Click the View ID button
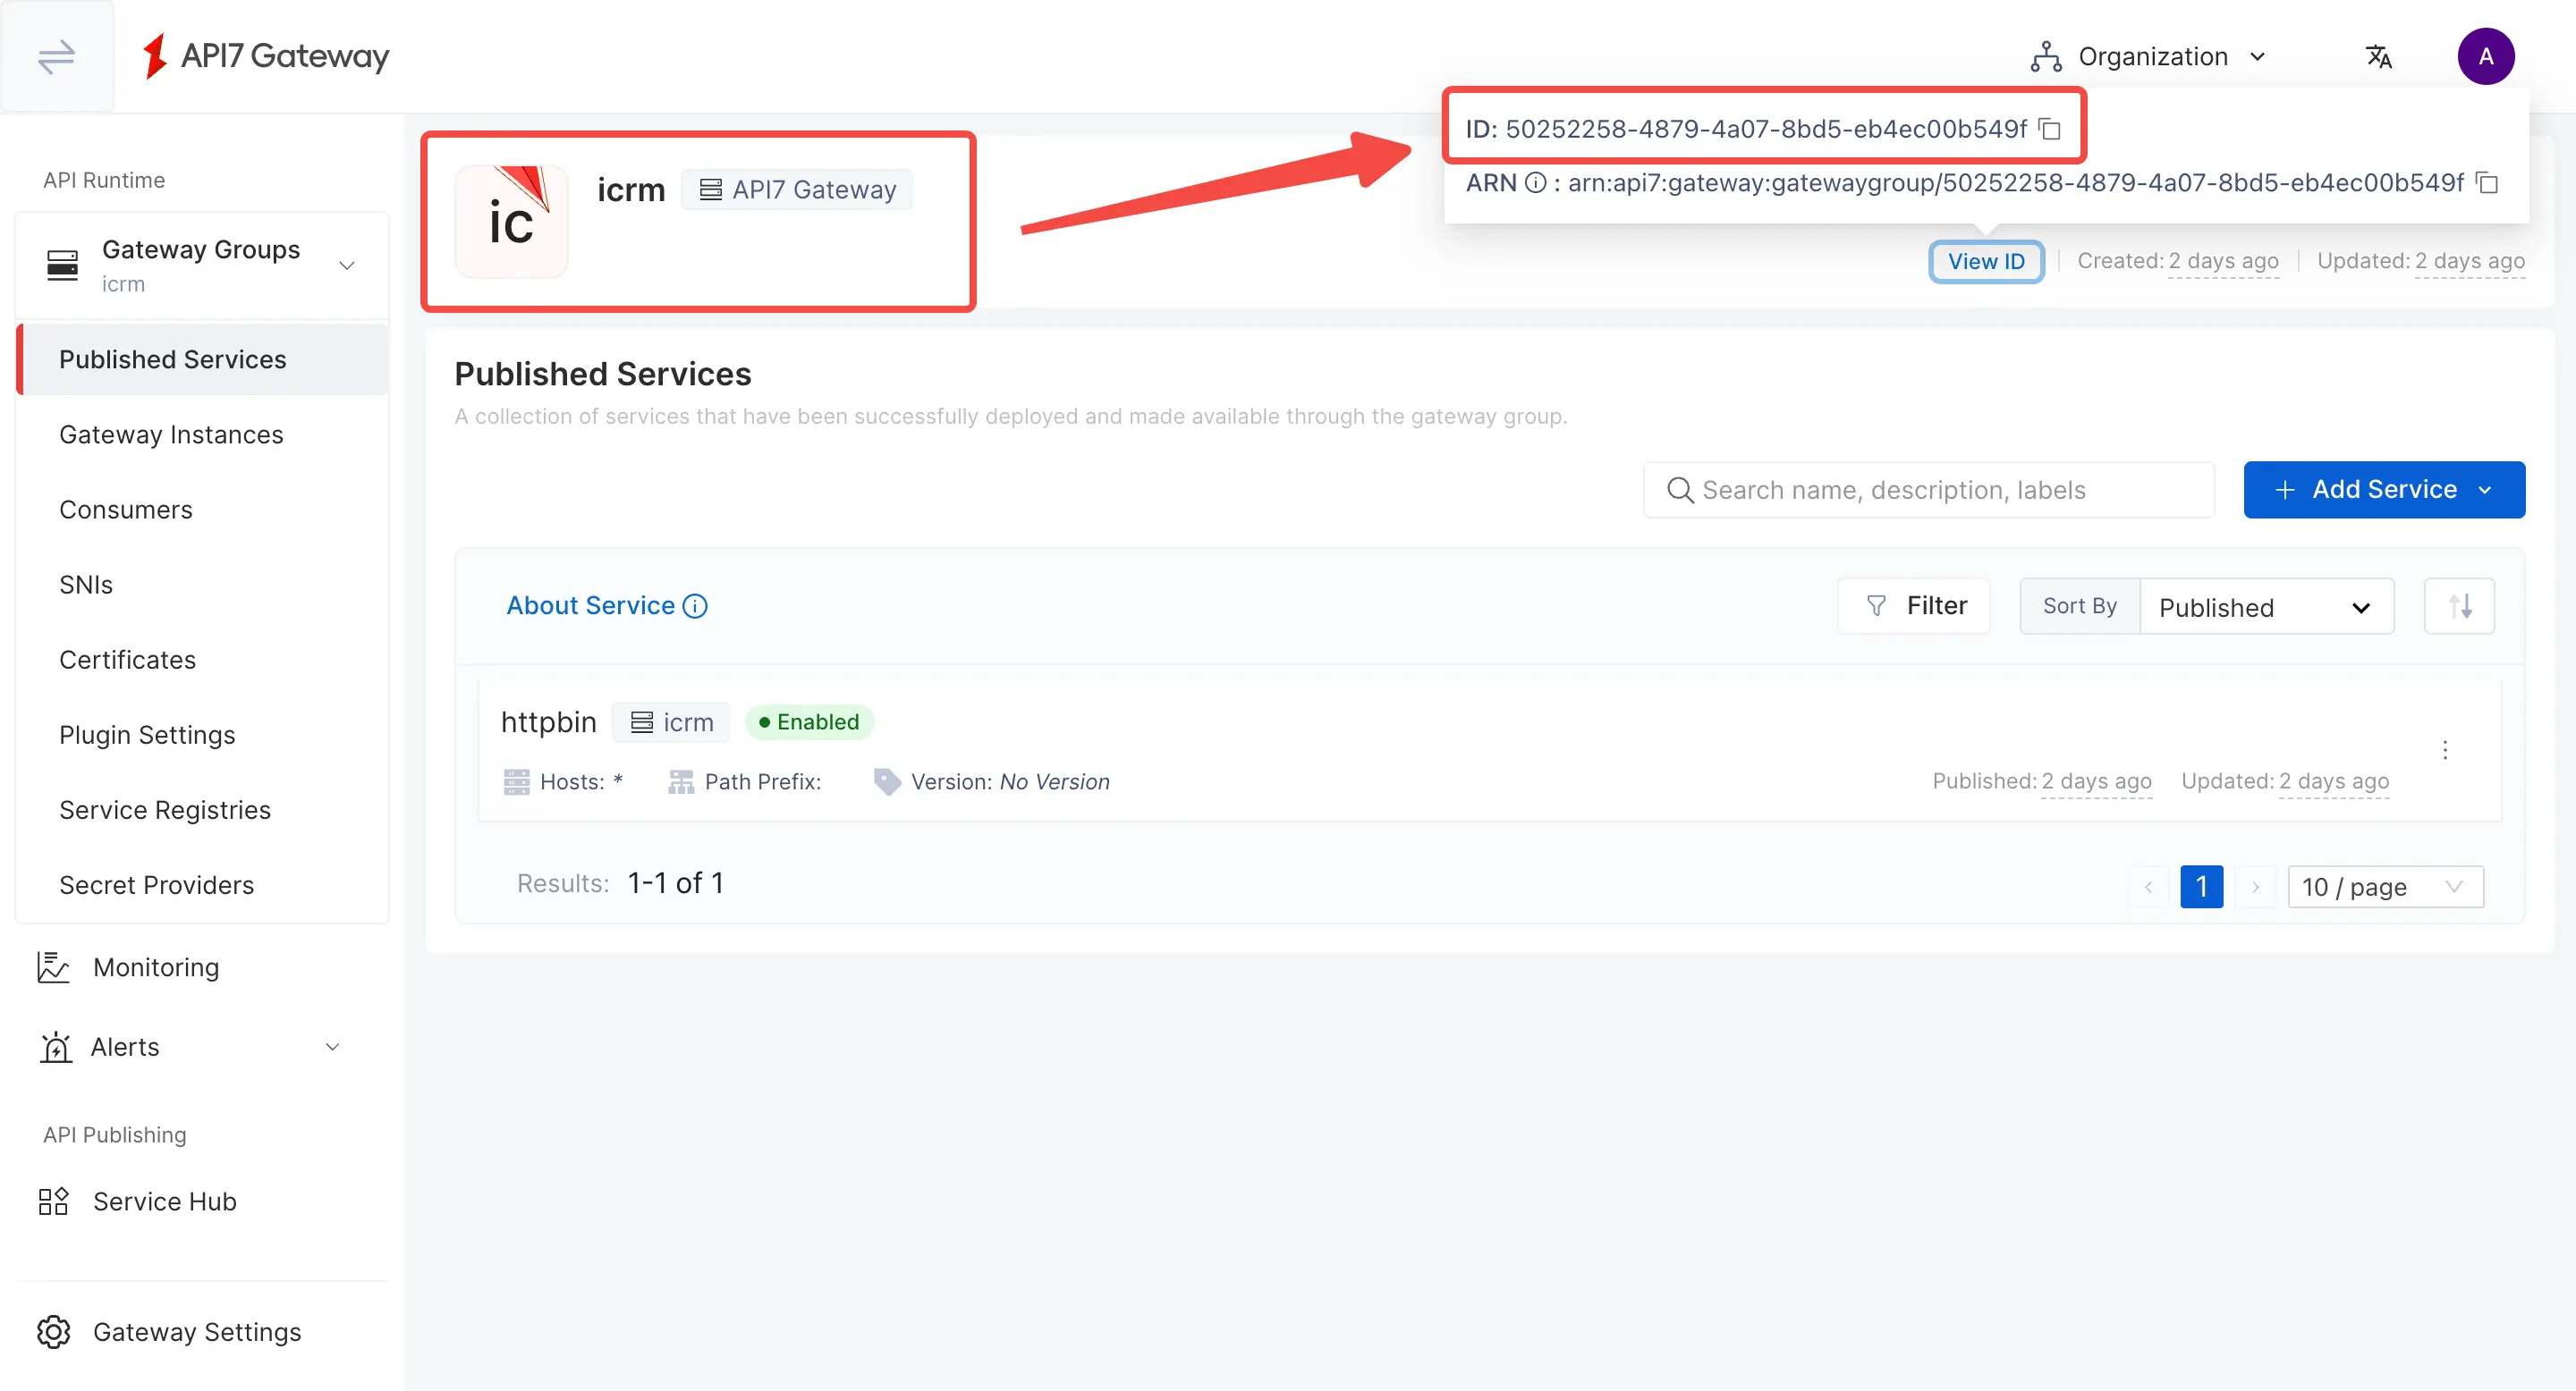Viewport: 2576px width, 1391px height. pyautogui.click(x=1986, y=261)
